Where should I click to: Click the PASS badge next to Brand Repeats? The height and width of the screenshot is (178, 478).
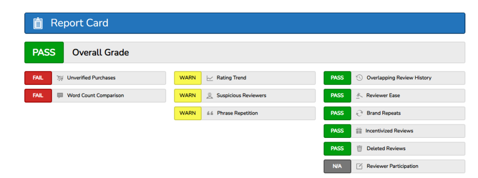coord(337,113)
